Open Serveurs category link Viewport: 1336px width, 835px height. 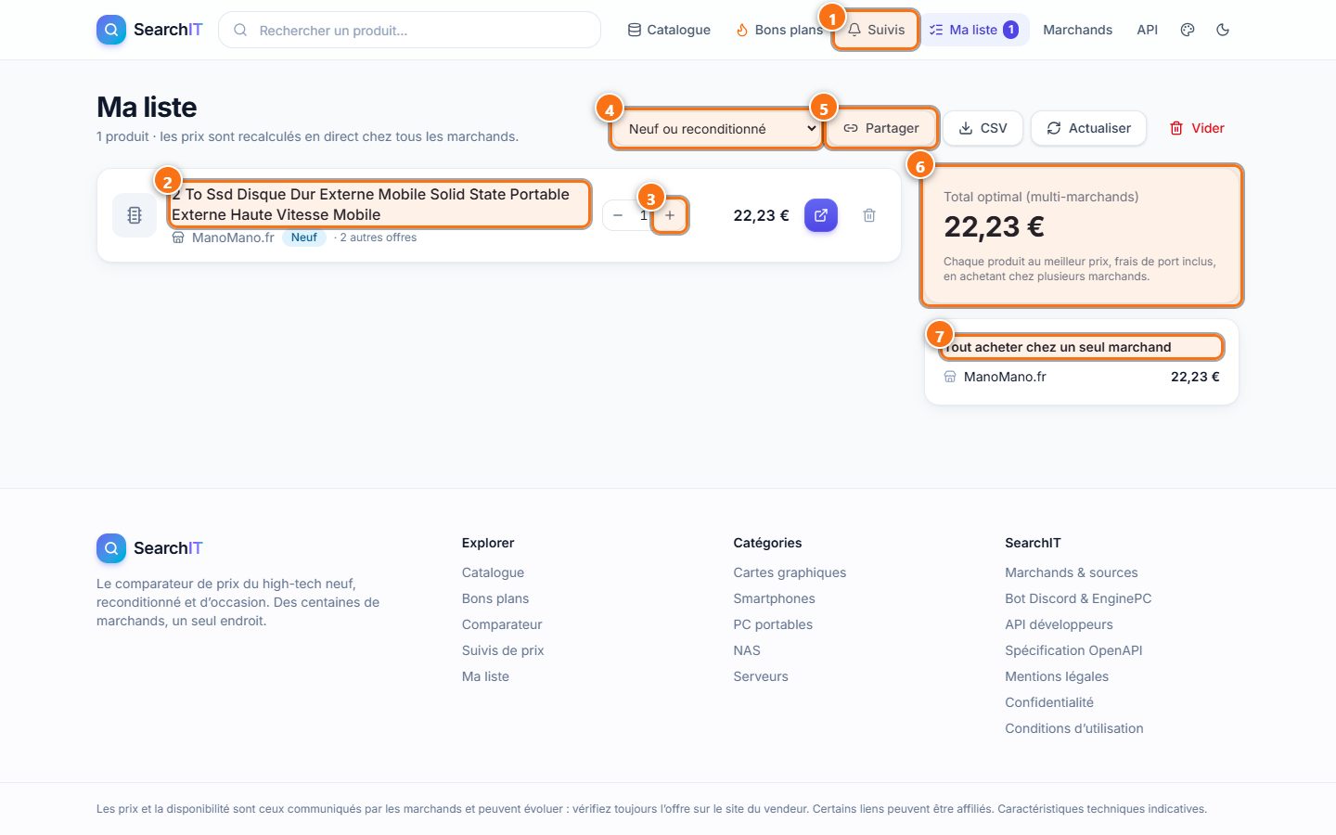[761, 676]
